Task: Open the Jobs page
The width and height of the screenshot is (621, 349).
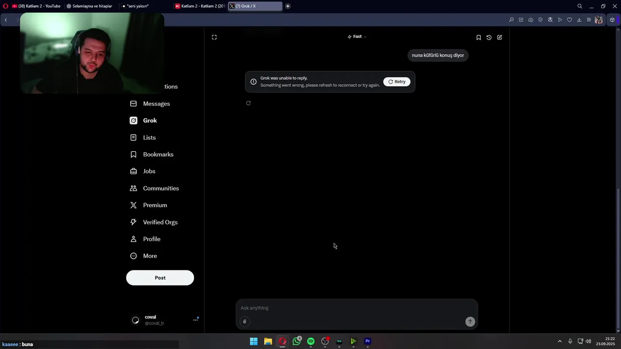Action: coord(143,171)
